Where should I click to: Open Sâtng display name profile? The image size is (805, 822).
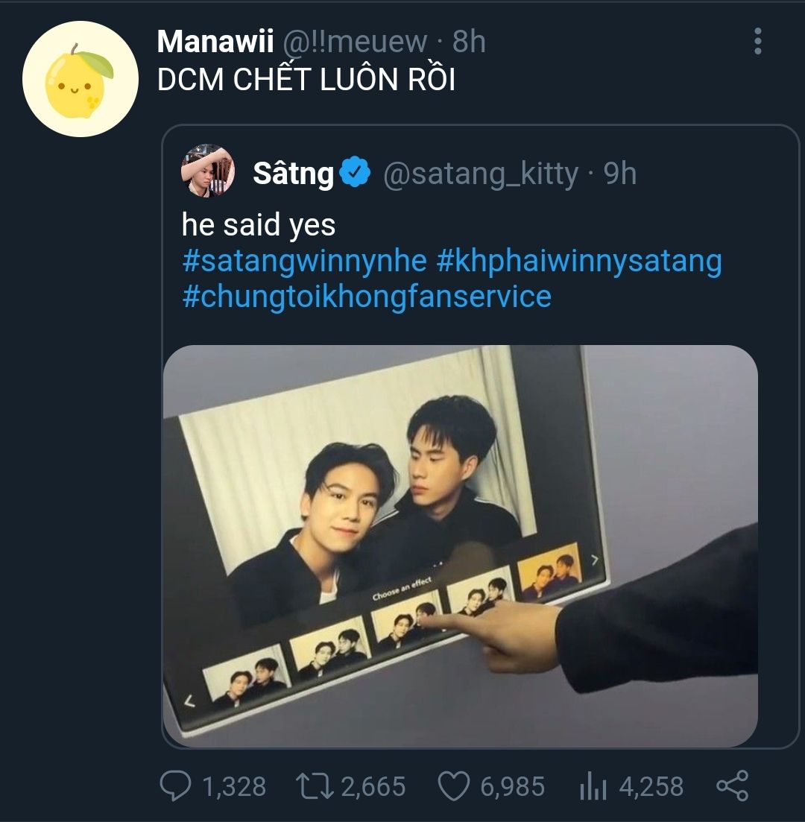(293, 174)
